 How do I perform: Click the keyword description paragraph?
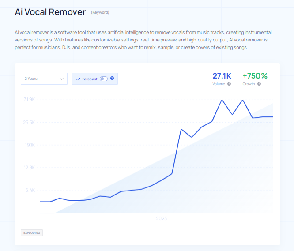click(x=143, y=40)
